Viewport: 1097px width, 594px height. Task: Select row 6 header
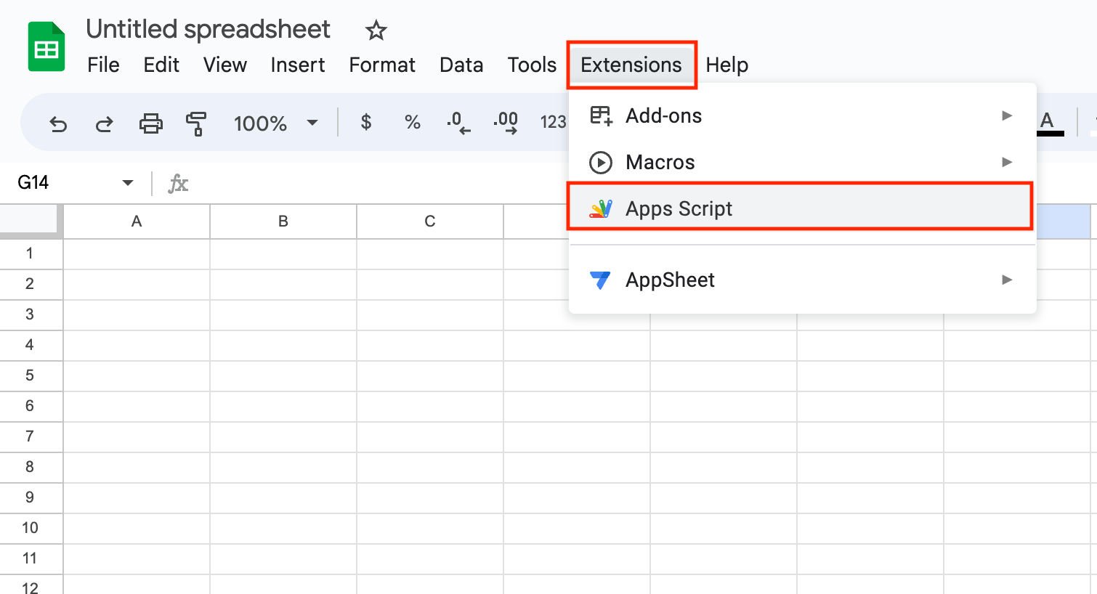click(31, 407)
